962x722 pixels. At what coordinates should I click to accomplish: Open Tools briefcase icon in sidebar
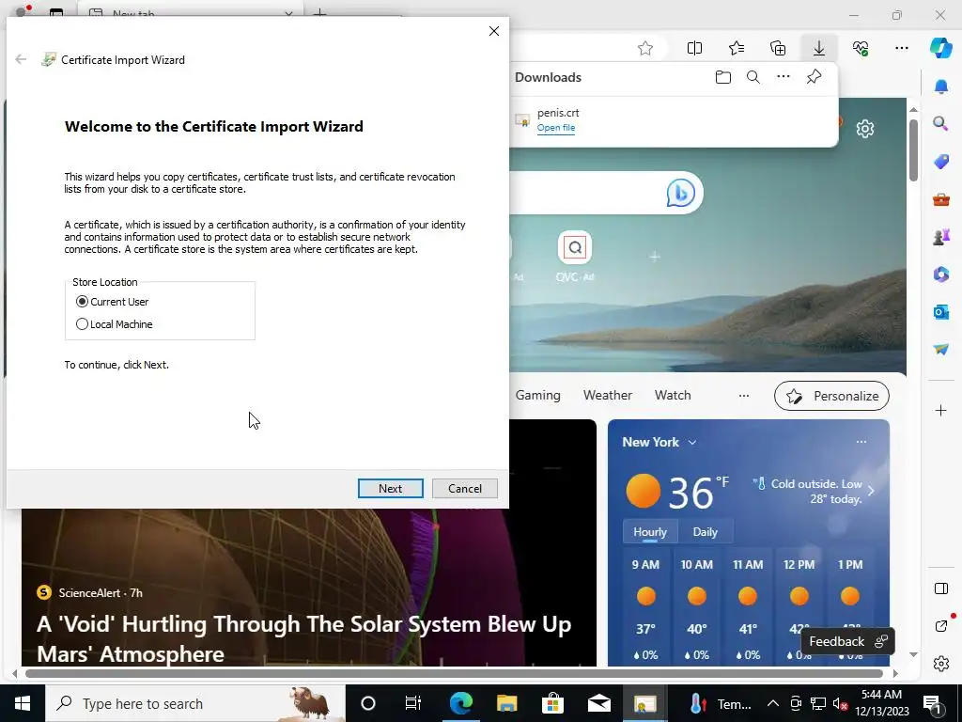click(941, 199)
